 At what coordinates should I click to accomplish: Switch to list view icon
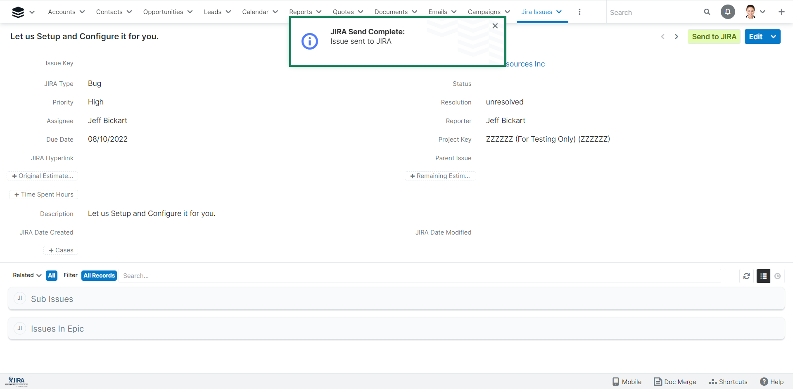point(763,276)
